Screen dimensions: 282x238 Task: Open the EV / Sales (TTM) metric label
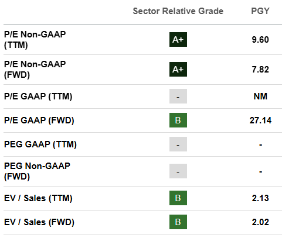pyautogui.click(x=38, y=198)
